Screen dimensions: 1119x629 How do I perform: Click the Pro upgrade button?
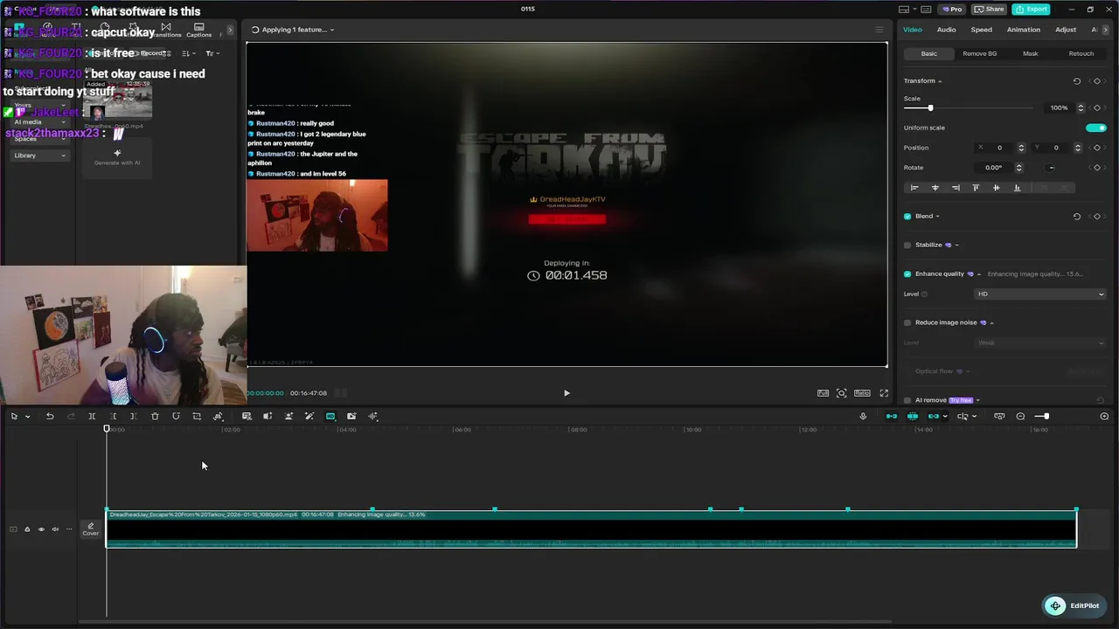click(x=951, y=10)
